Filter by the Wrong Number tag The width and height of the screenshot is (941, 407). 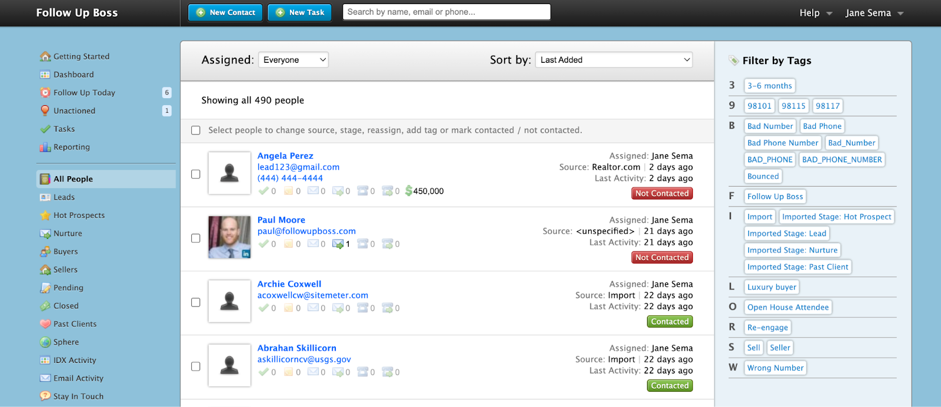[x=775, y=368]
